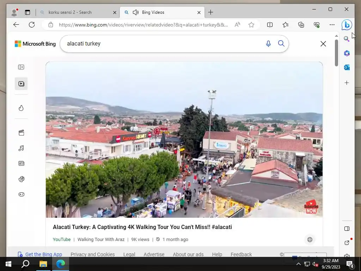361x271 pixels.
Task: Click the Feedback footer link
Action: [x=241, y=254]
